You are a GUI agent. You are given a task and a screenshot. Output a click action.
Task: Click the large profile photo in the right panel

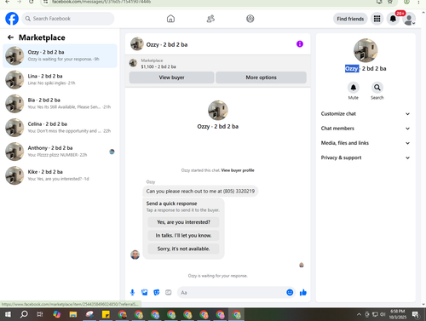pos(366,50)
